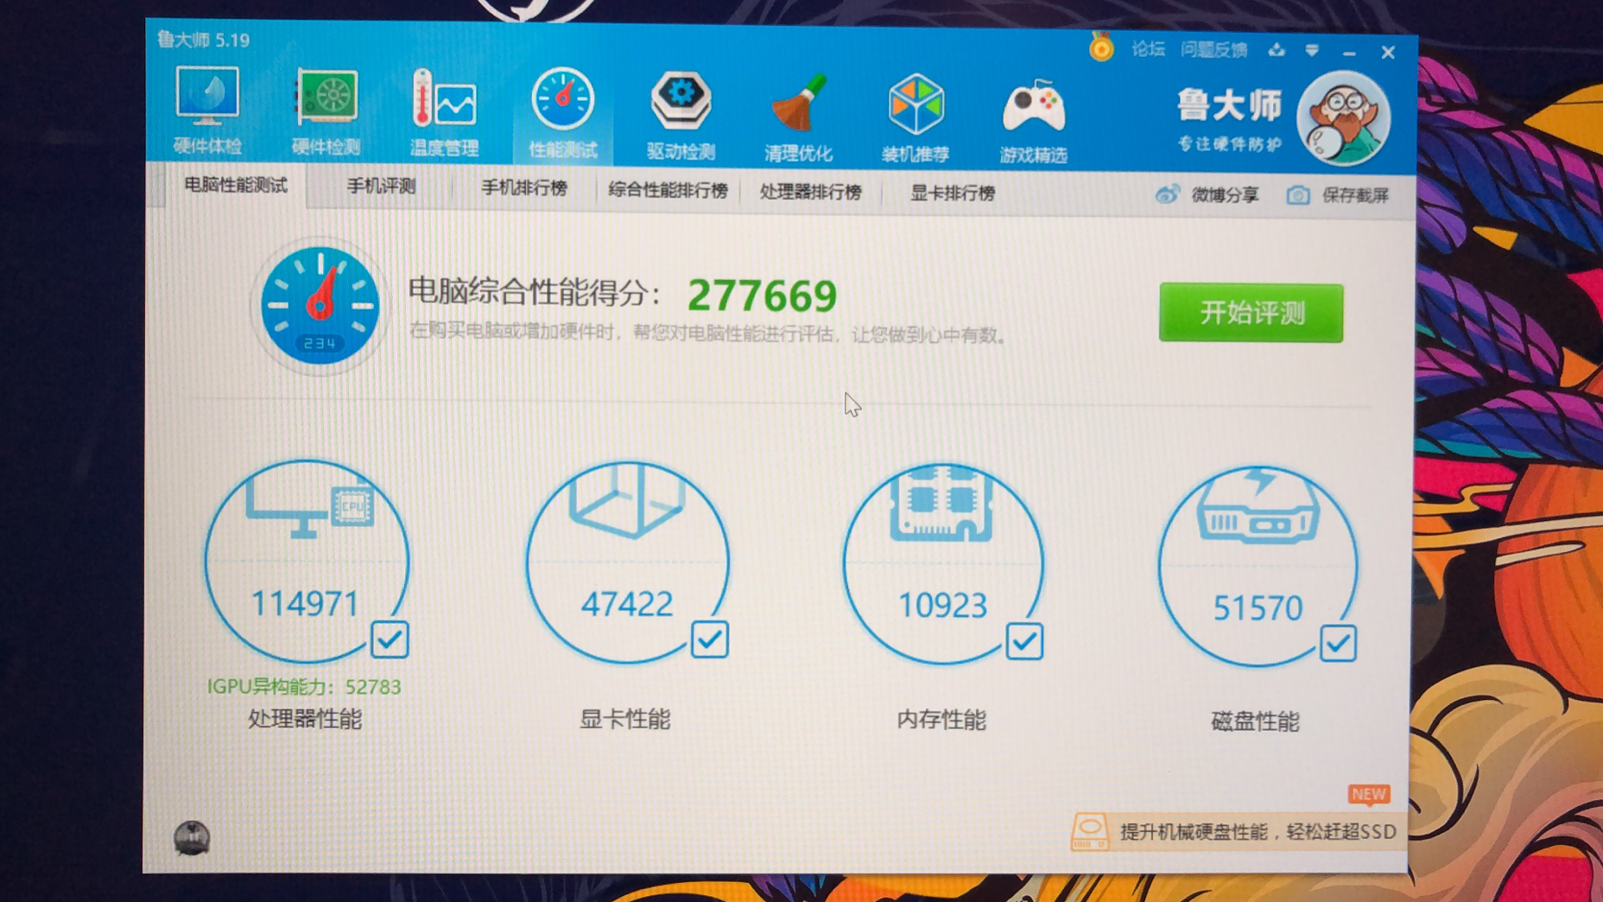Click the graphics card cube icon
Viewport: 1603px width, 902px height.
coord(627,500)
